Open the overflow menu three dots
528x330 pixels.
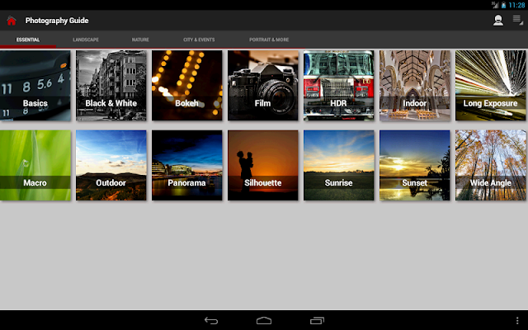[x=517, y=321]
